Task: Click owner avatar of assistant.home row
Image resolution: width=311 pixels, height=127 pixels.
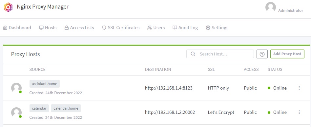Action: pyautogui.click(x=16, y=88)
